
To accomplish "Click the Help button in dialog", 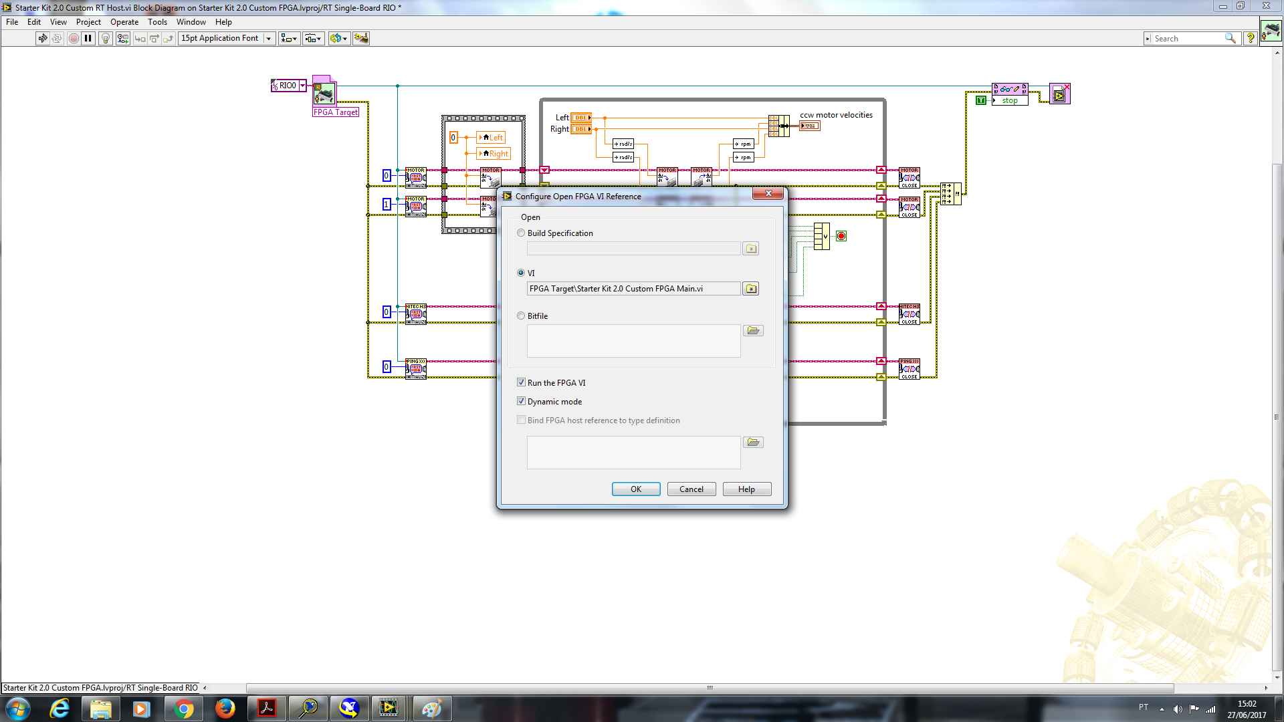I will pos(746,489).
